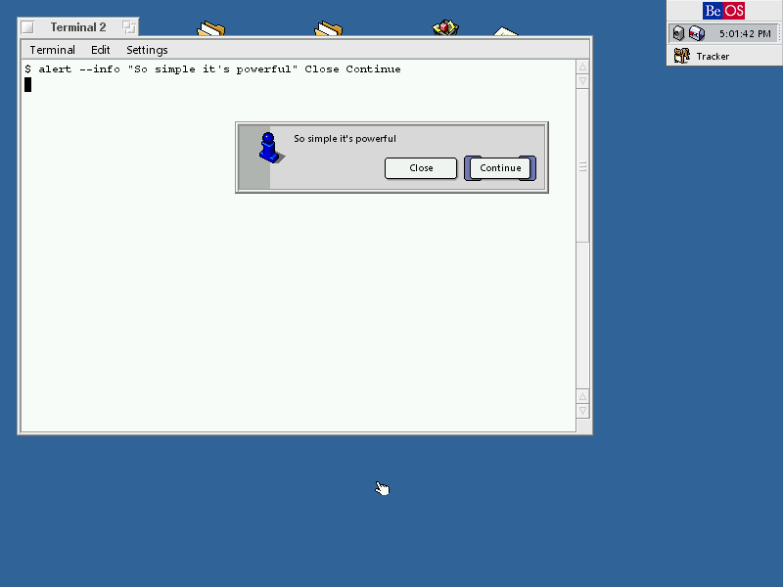
Task: Click the speaker volume tray icon
Action: 677,33
